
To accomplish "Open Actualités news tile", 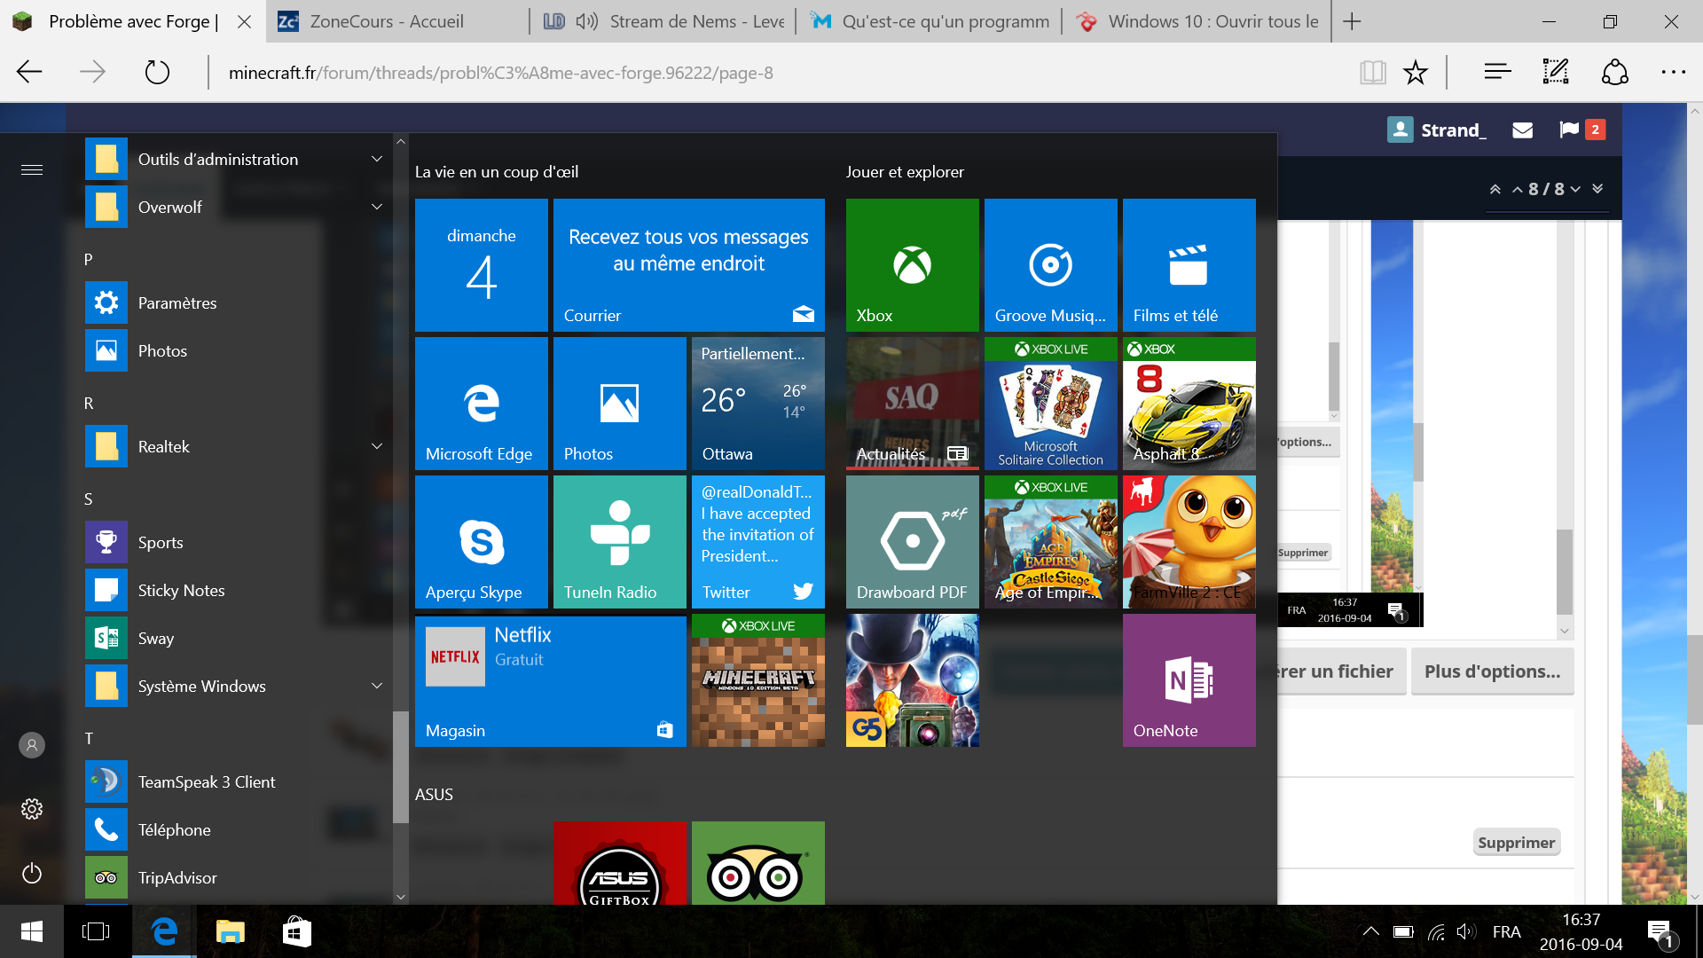I will click(912, 403).
